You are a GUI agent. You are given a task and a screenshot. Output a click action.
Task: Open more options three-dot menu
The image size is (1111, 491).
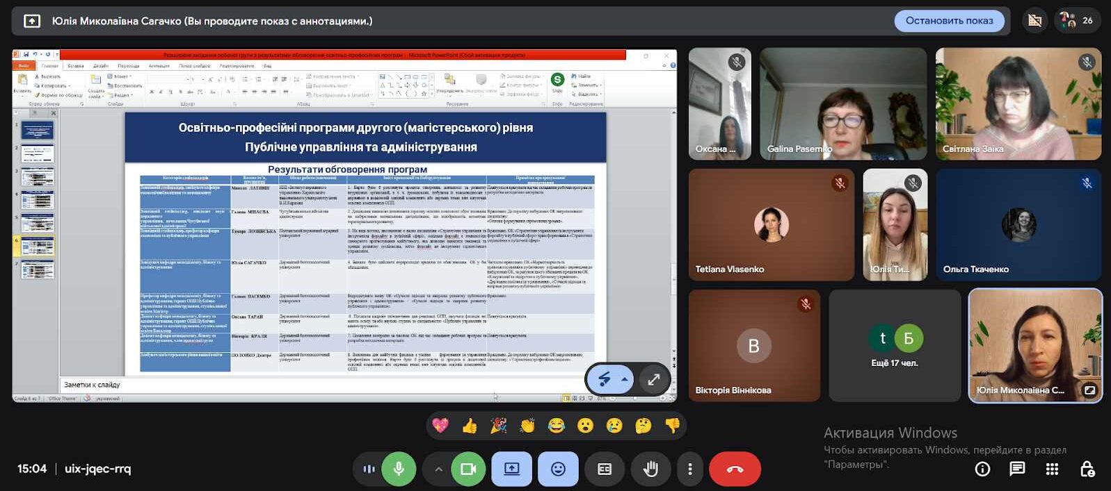689,469
